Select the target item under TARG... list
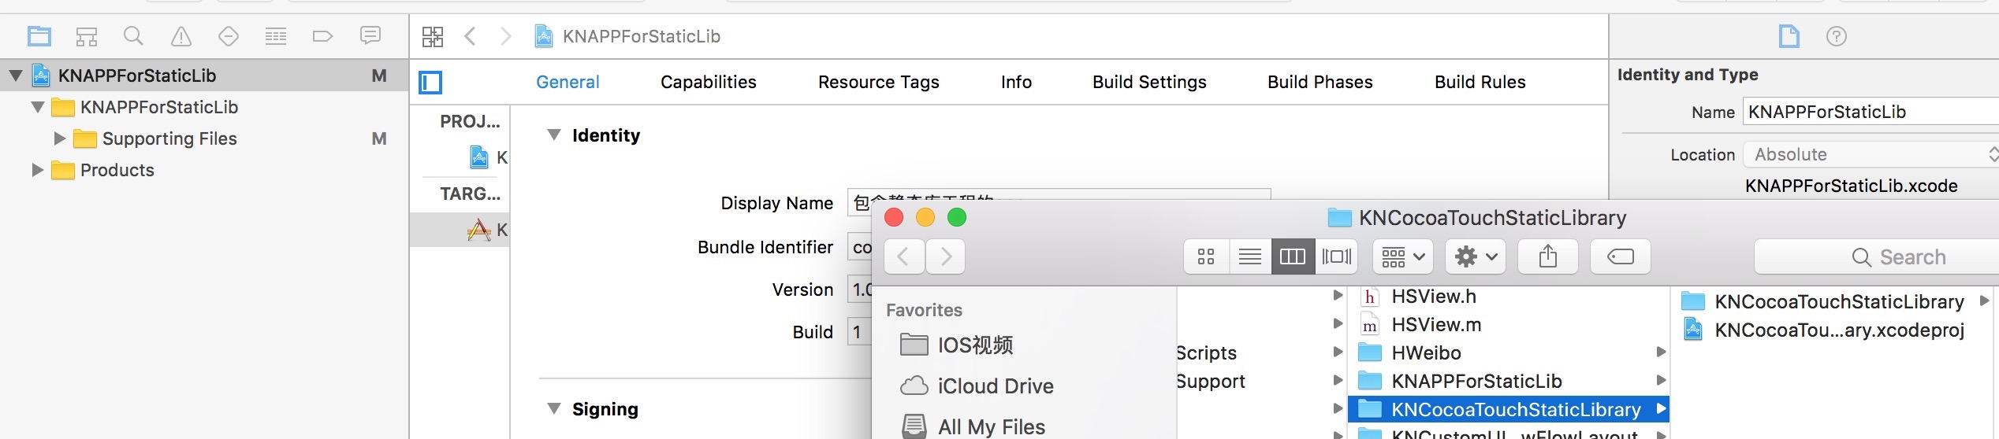This screenshot has width=1999, height=439. (x=487, y=230)
